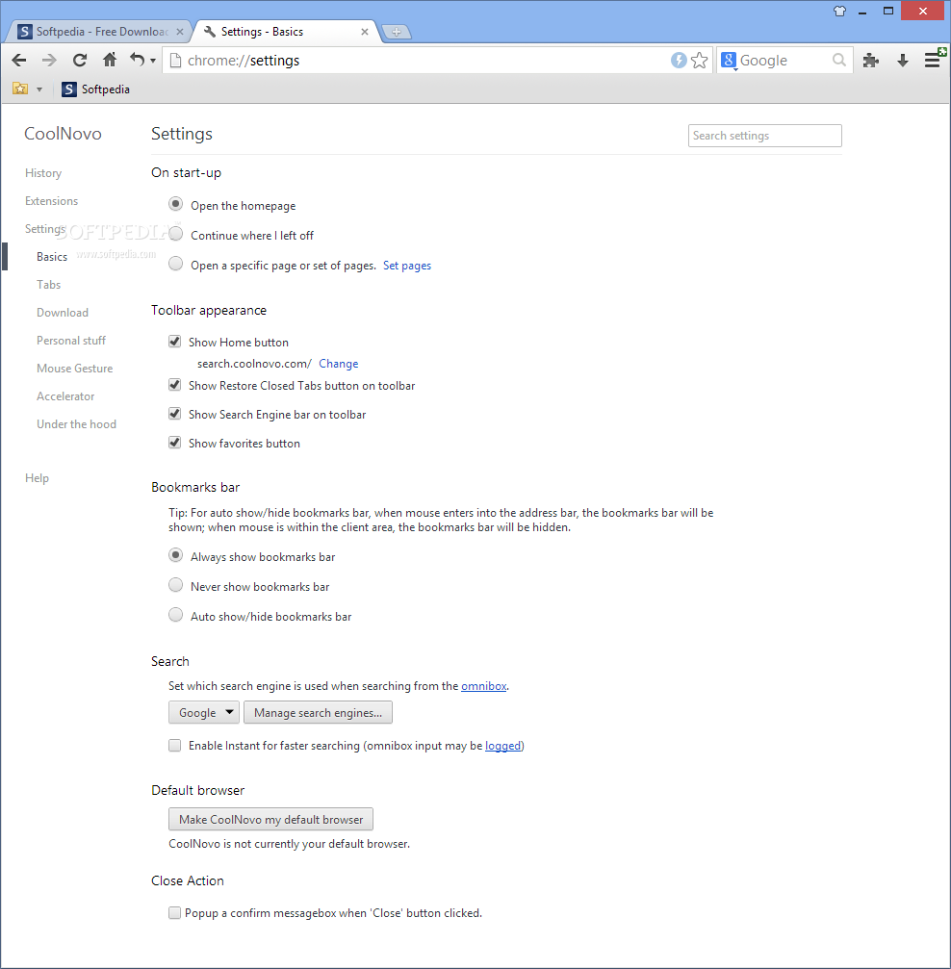Restore closed tab with undo arrow icon
Viewport: 951px width, 969px height.
click(x=137, y=60)
